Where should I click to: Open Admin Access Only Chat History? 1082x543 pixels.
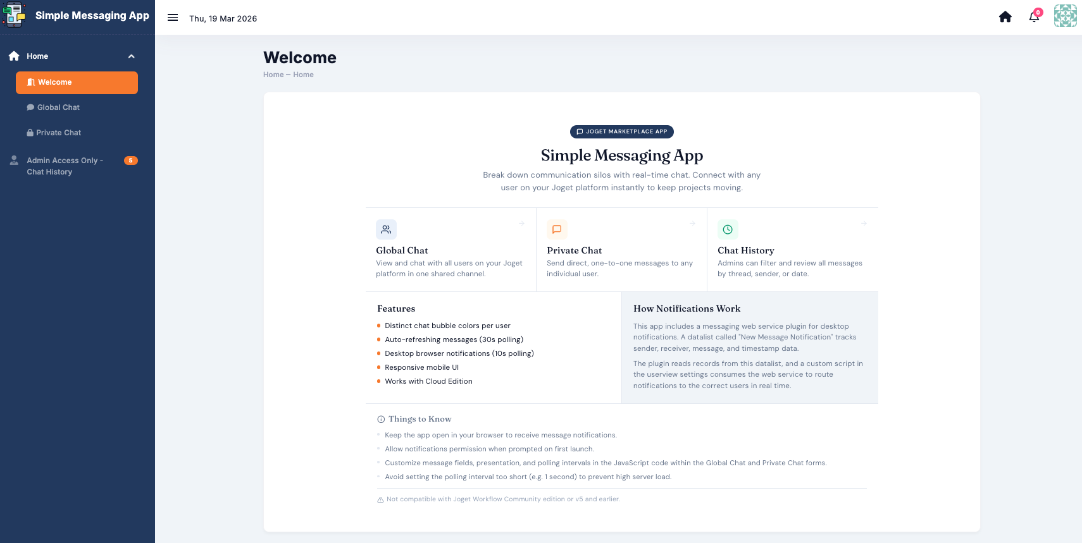[x=65, y=166]
